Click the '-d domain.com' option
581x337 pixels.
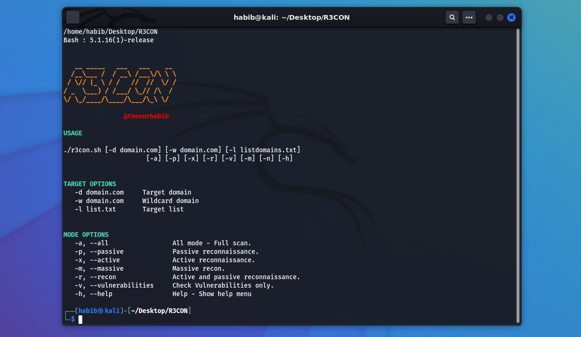(99, 192)
